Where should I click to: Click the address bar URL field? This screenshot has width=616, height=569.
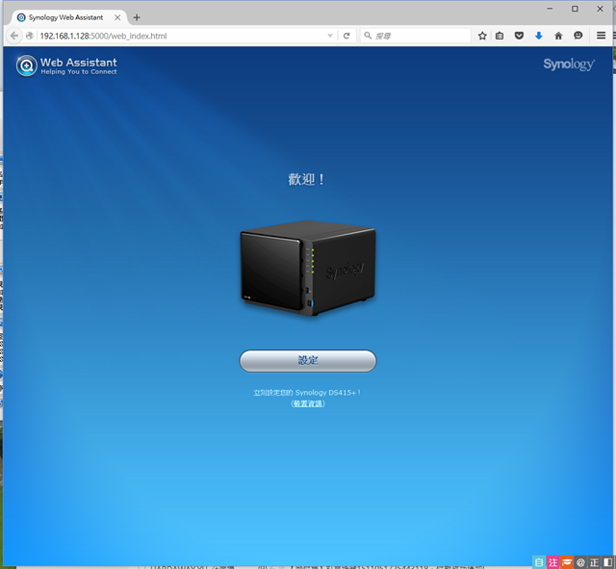[x=181, y=36]
